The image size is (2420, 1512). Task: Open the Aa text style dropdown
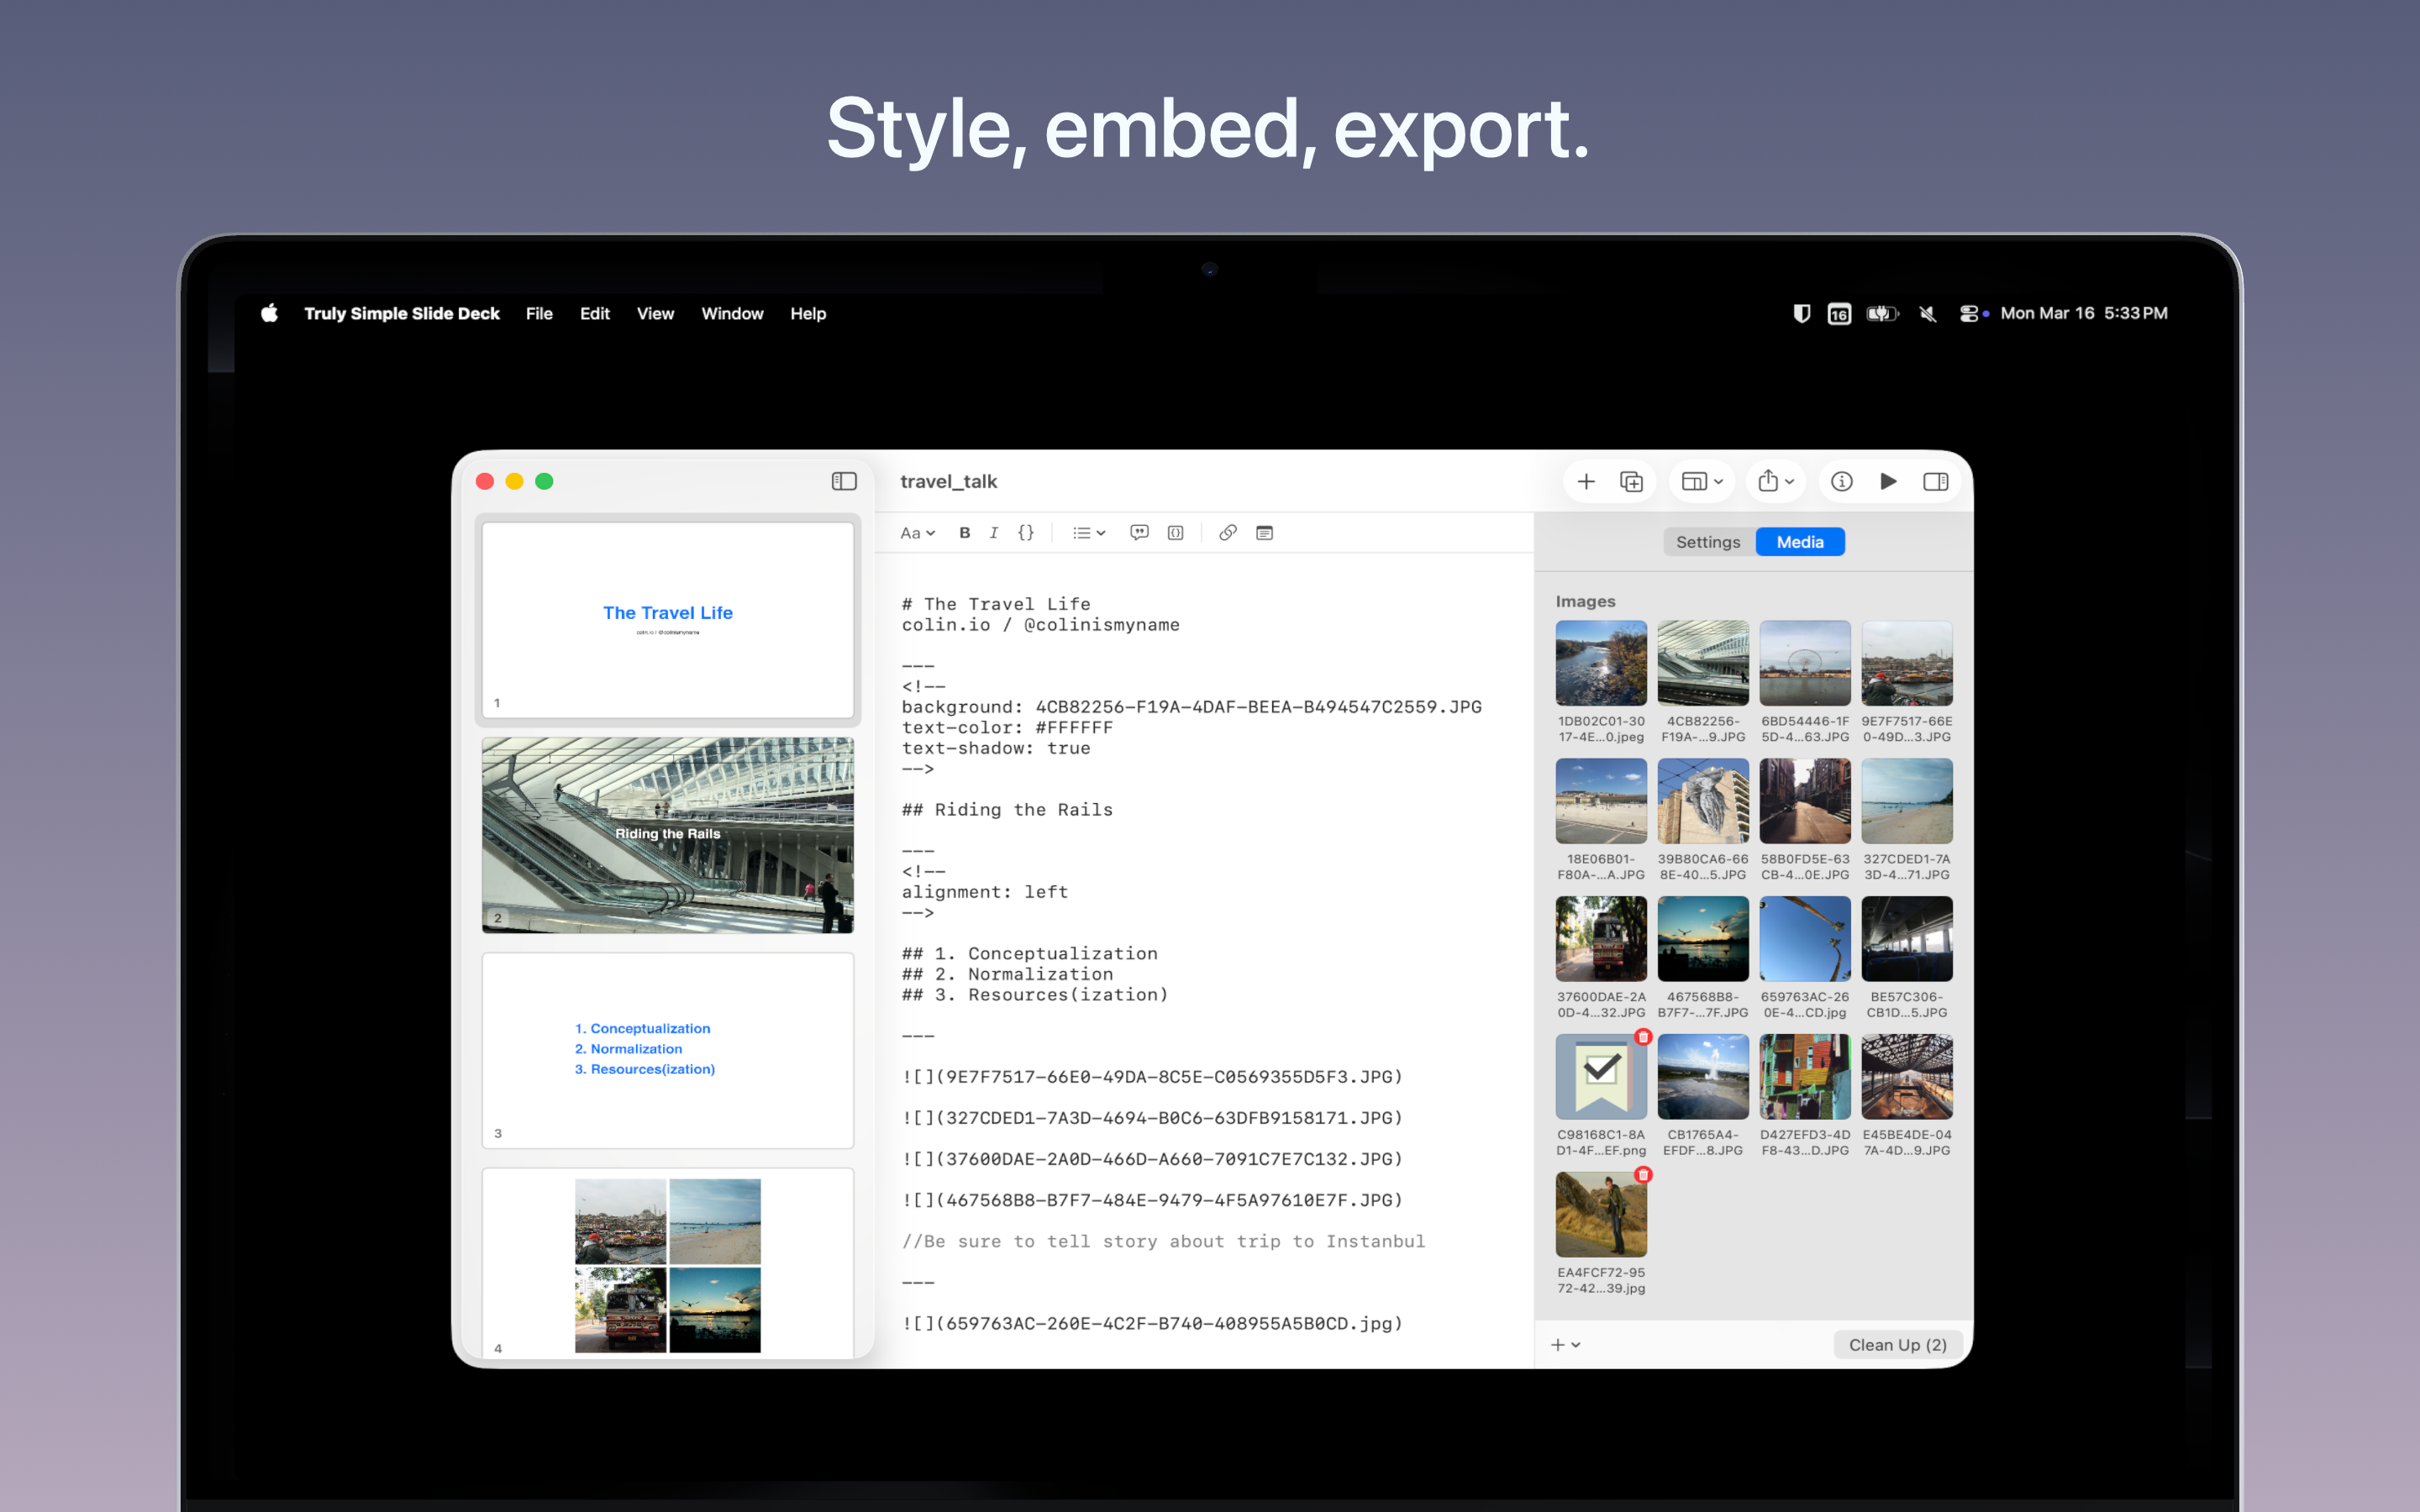916,533
